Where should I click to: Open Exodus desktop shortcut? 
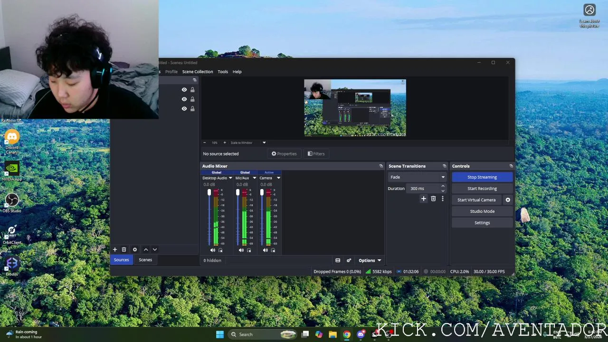(x=12, y=266)
